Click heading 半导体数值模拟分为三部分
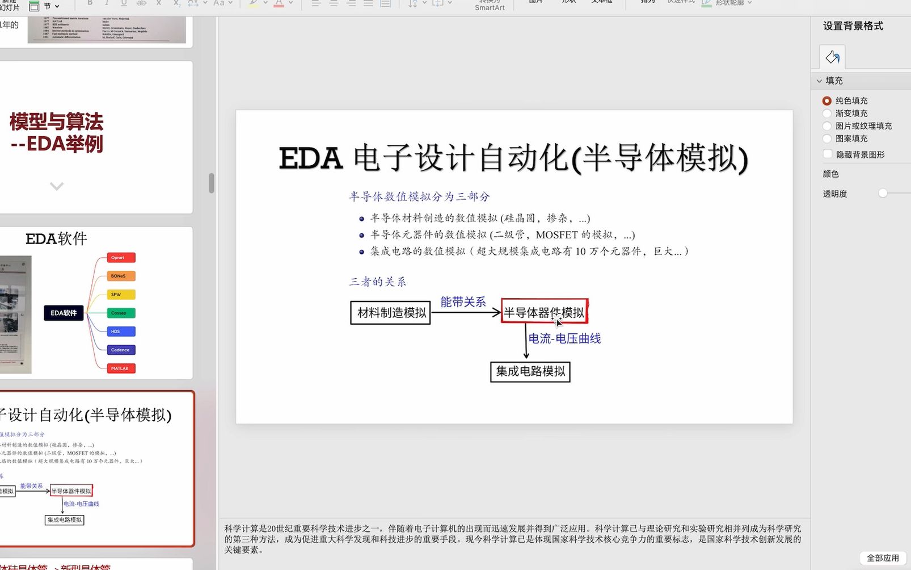Viewport: 911px width, 570px height. [419, 196]
